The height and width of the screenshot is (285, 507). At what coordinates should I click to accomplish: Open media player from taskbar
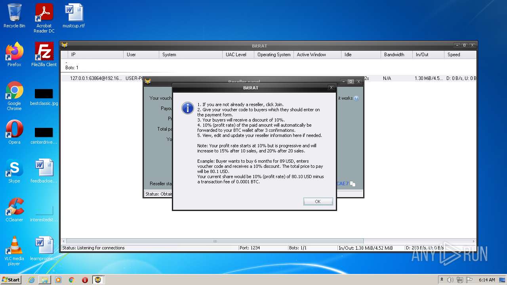click(58, 280)
